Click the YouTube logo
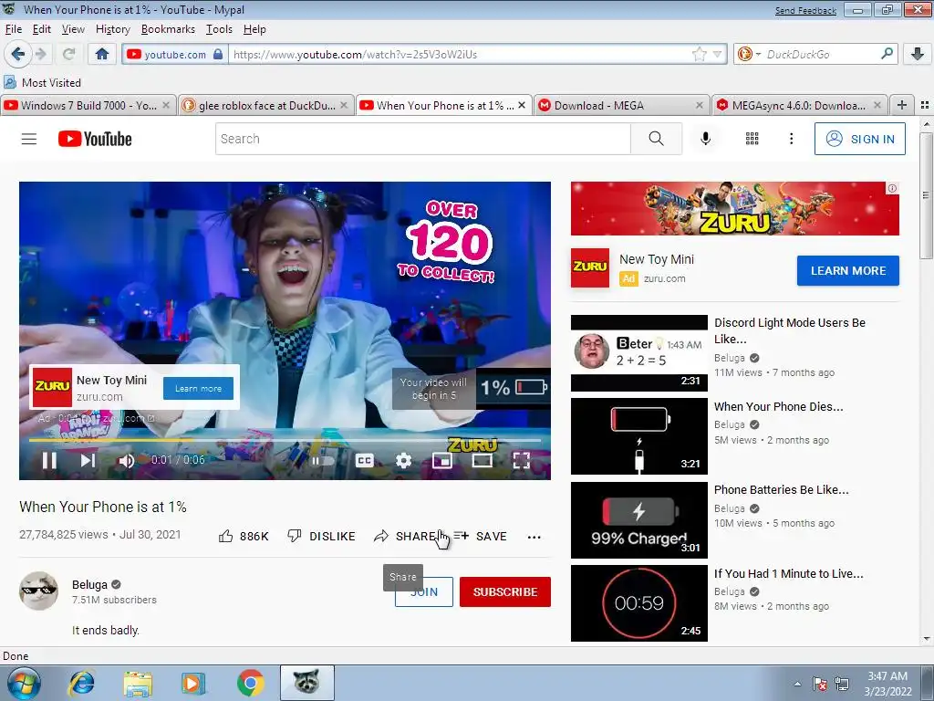The image size is (934, 701). point(95,139)
